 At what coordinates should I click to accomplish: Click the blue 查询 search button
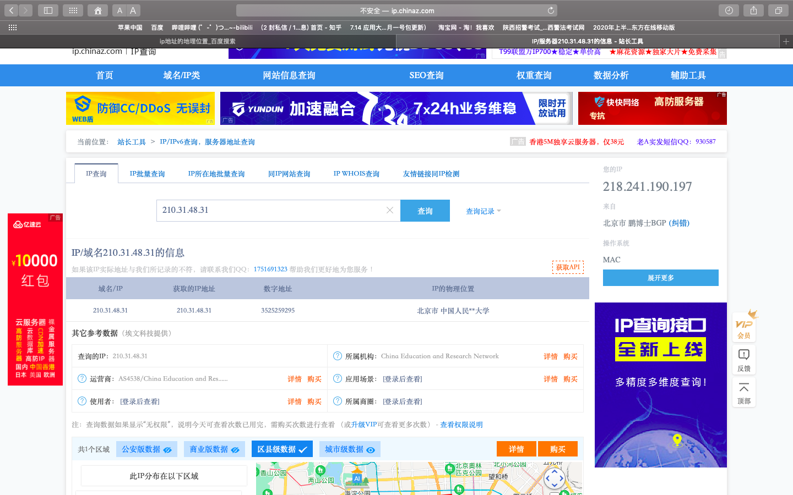pyautogui.click(x=425, y=211)
